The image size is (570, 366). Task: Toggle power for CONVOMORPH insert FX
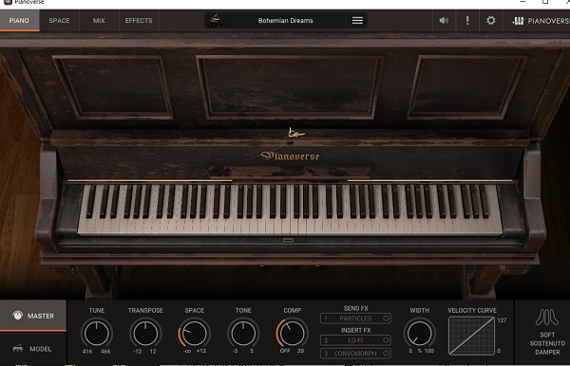pyautogui.click(x=386, y=353)
